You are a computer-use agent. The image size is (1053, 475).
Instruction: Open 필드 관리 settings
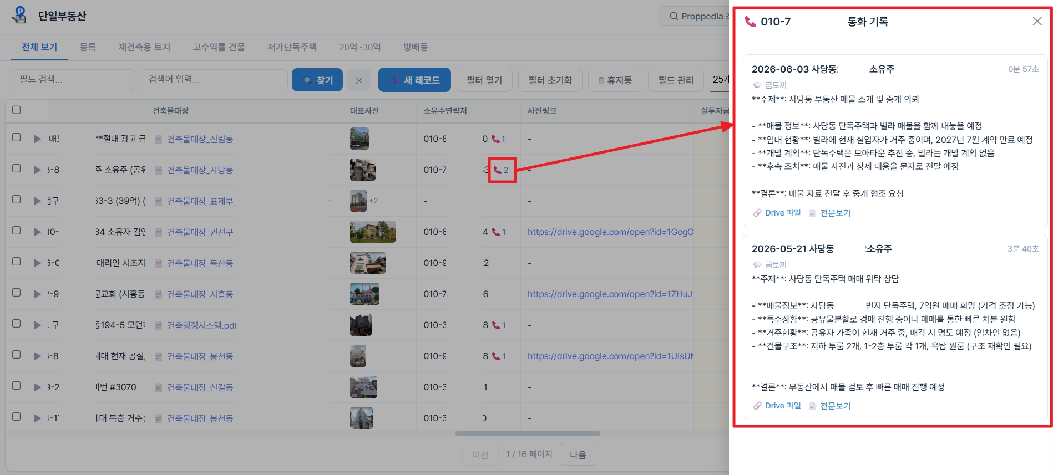676,80
